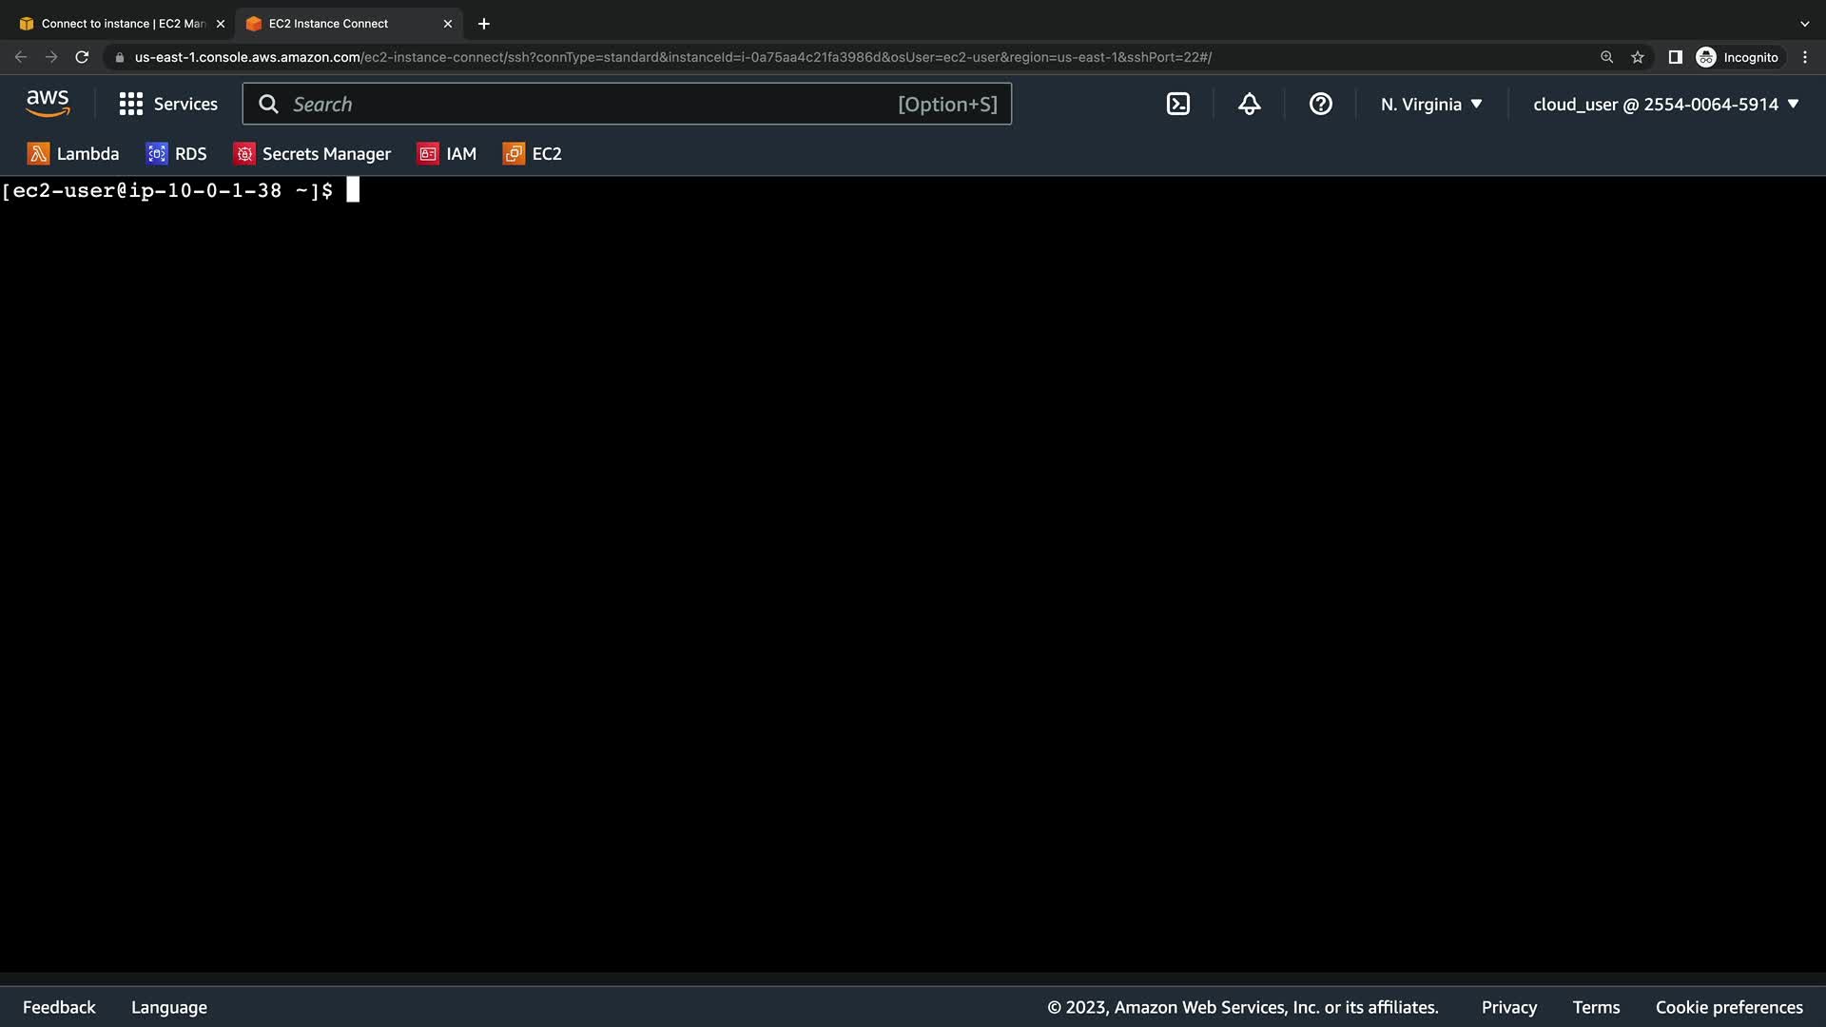Image resolution: width=1826 pixels, height=1027 pixels.
Task: Expand the cloud_user account menu
Action: (1665, 105)
